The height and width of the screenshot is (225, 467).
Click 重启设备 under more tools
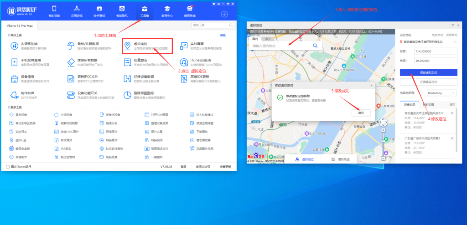click(18, 115)
